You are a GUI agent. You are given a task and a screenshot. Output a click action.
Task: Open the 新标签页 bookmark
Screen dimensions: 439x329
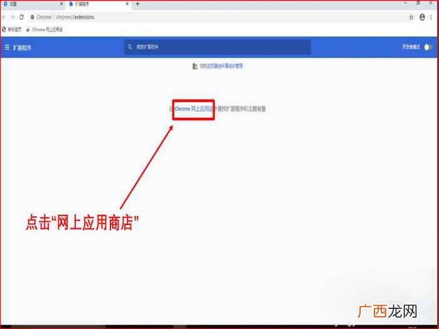[x=12, y=29]
